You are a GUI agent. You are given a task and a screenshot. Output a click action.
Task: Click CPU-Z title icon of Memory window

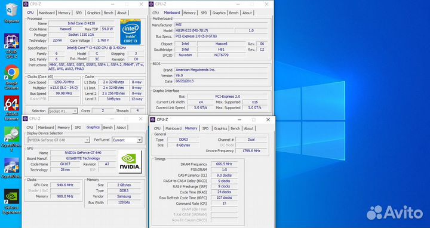click(152, 120)
